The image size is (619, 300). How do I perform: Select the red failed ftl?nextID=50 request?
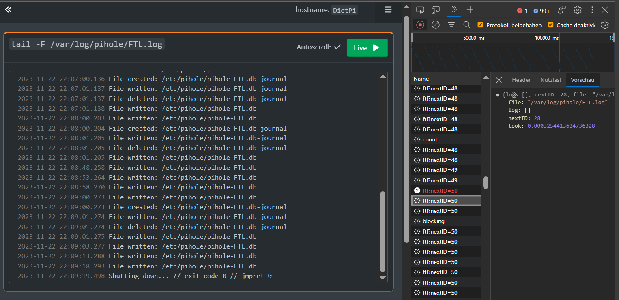(446, 191)
